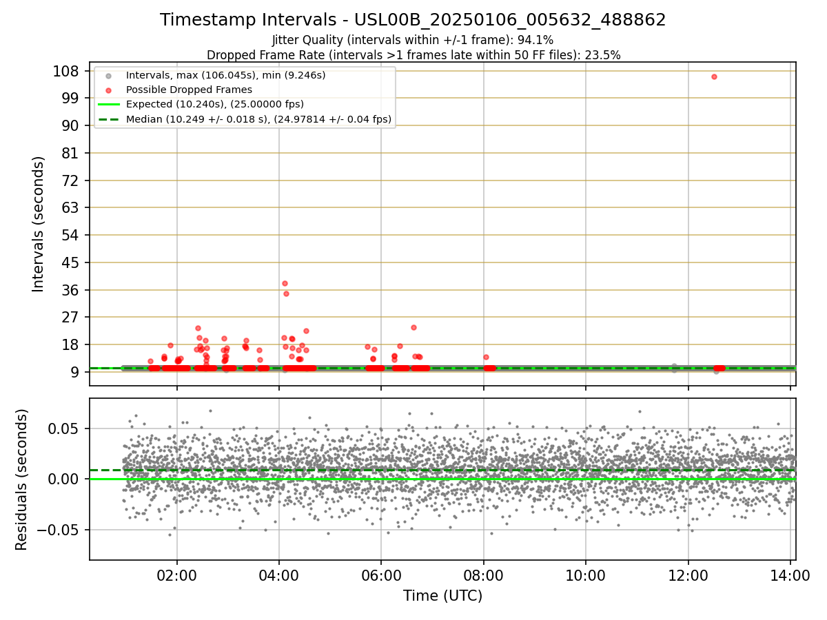Click the 06:00 time tick label
Screen dimensions: 827x620
pyautogui.click(x=381, y=574)
